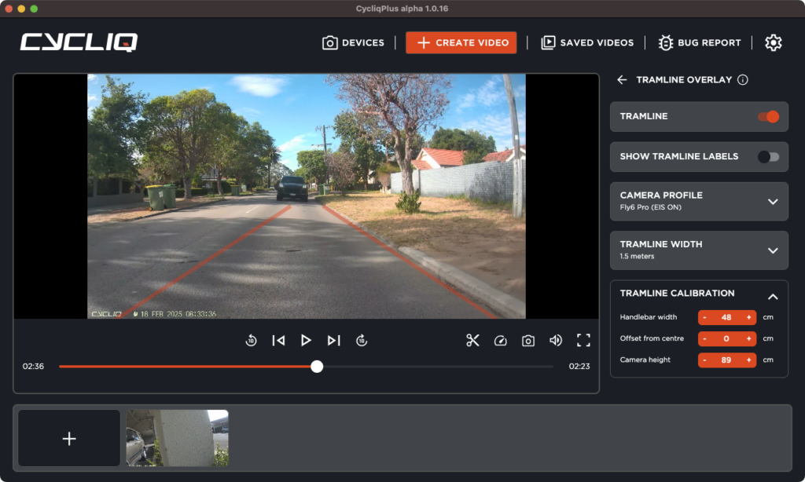
Task: Open Saved Videos
Action: click(x=587, y=42)
